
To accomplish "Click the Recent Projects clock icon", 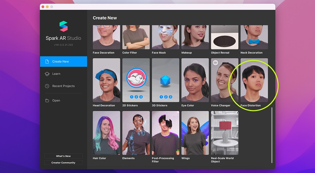I will pos(47,86).
